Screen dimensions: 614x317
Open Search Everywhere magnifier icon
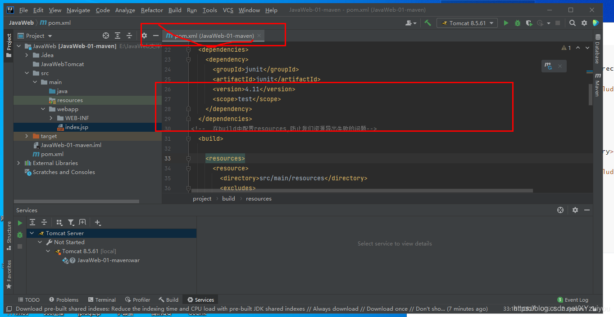[572, 23]
